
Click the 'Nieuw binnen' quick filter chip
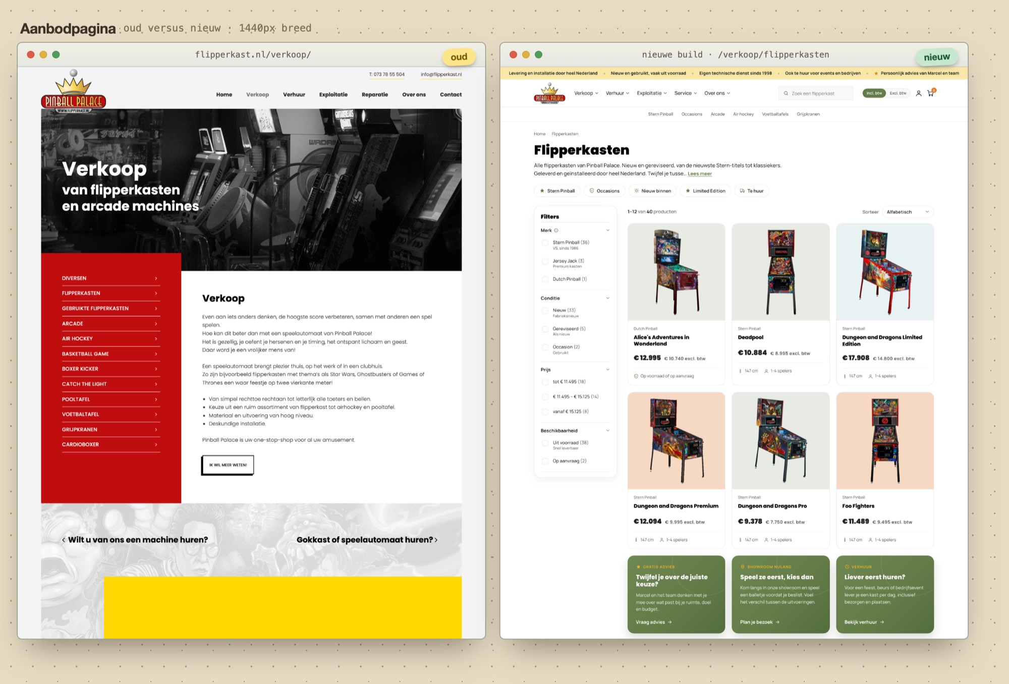coord(653,191)
